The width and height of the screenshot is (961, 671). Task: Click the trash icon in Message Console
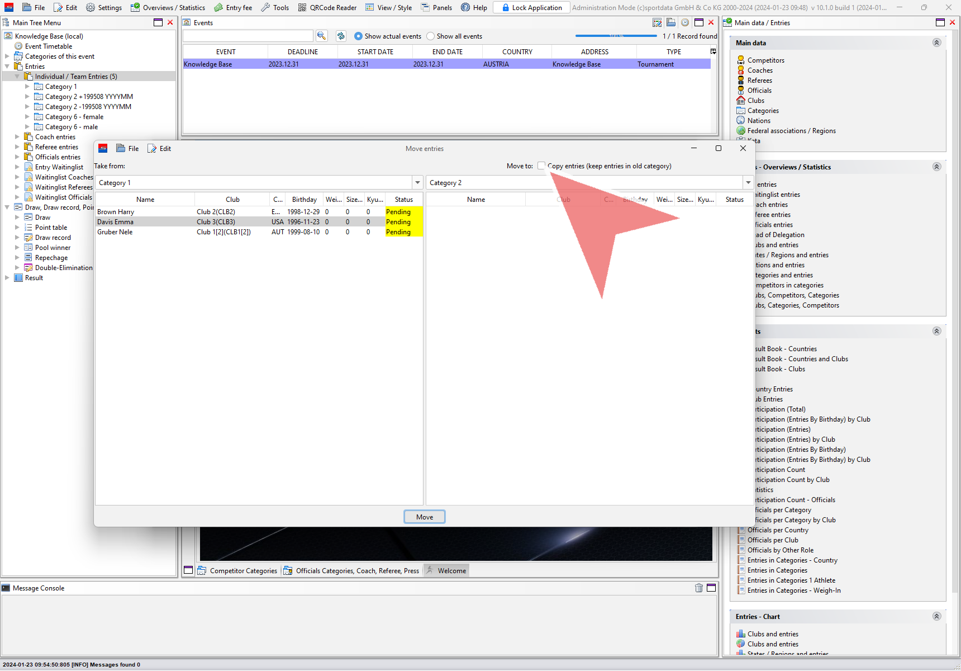pos(699,588)
